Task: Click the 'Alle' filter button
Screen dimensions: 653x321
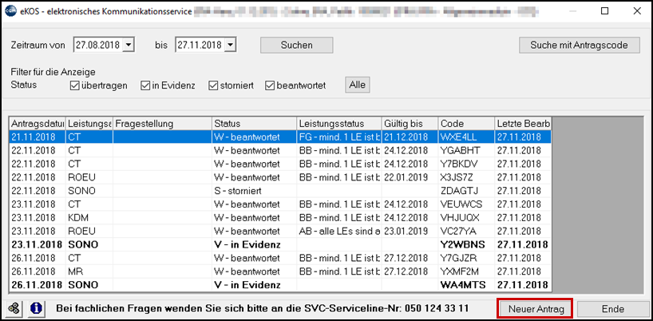Action: click(358, 85)
